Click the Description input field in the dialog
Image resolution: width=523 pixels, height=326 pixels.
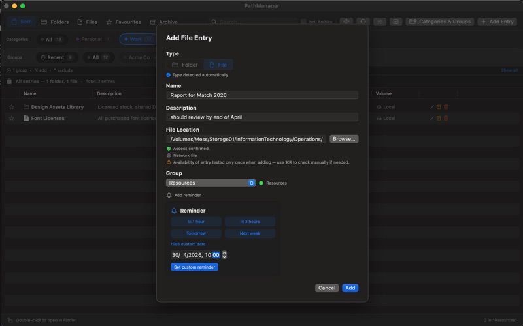coord(262,117)
